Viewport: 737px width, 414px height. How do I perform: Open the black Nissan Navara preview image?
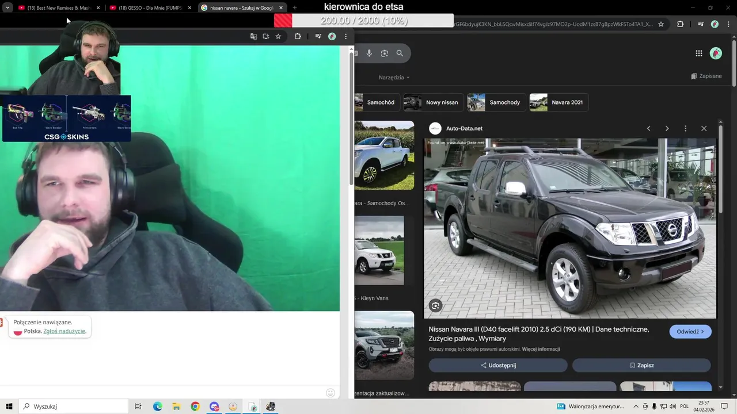(570, 228)
